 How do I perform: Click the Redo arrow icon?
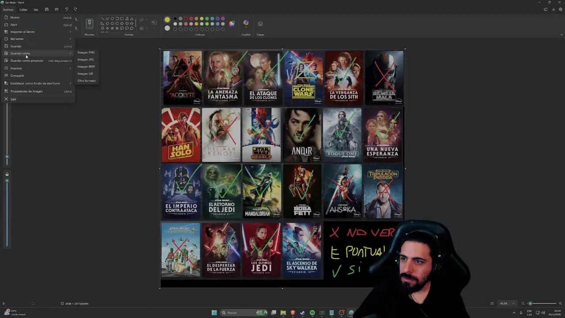[75, 9]
